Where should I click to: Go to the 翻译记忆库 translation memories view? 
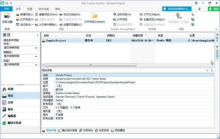pyautogui.click(x=20, y=123)
